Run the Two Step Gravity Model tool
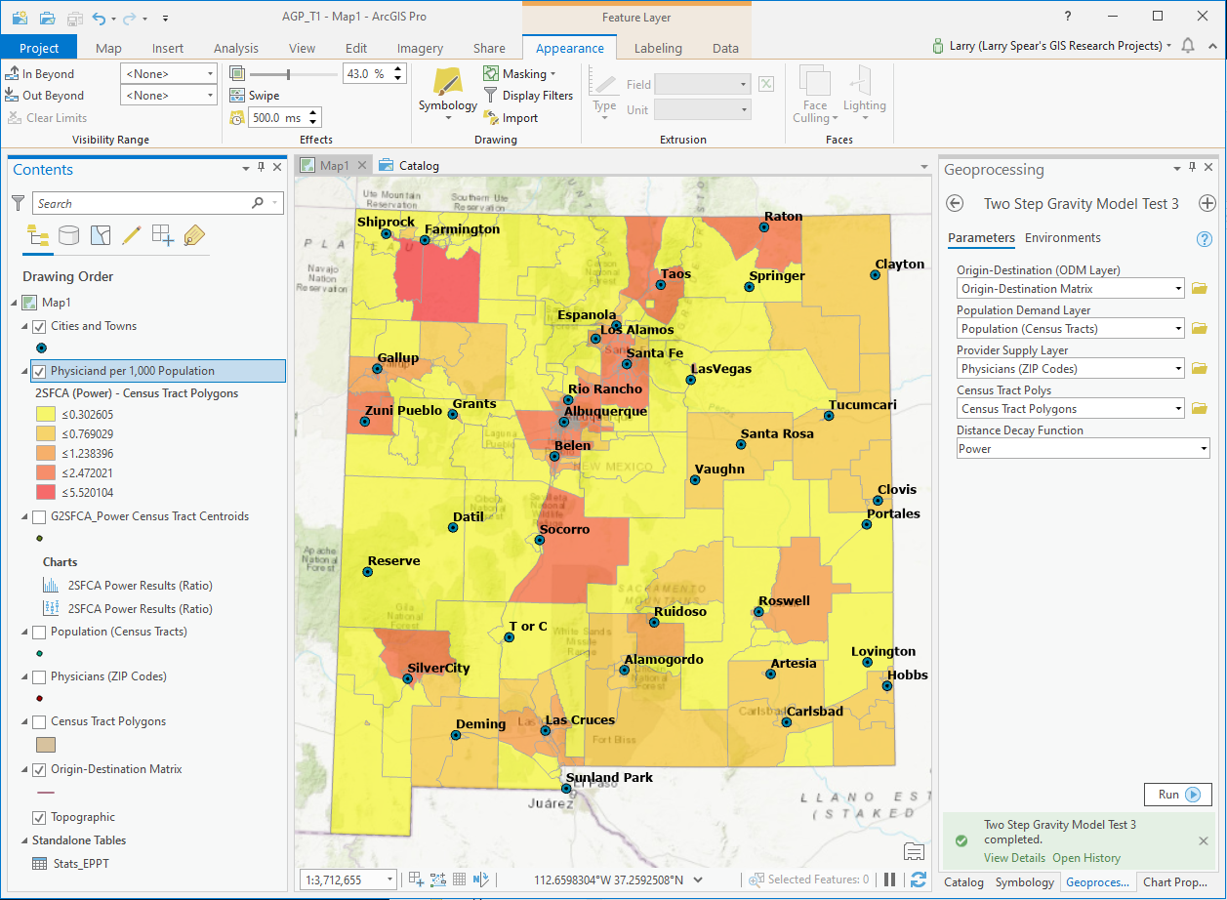The height and width of the screenshot is (900, 1227). pyautogui.click(x=1177, y=795)
